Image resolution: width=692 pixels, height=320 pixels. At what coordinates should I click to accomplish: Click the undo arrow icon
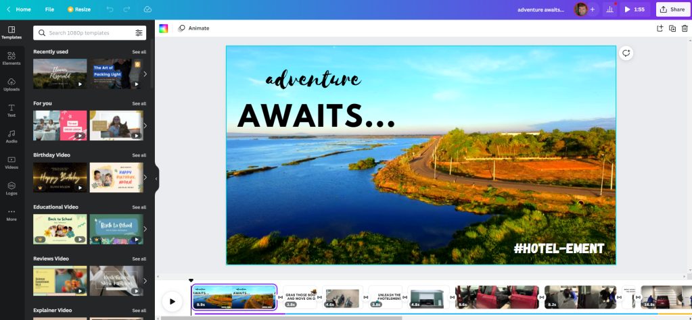pos(110,9)
